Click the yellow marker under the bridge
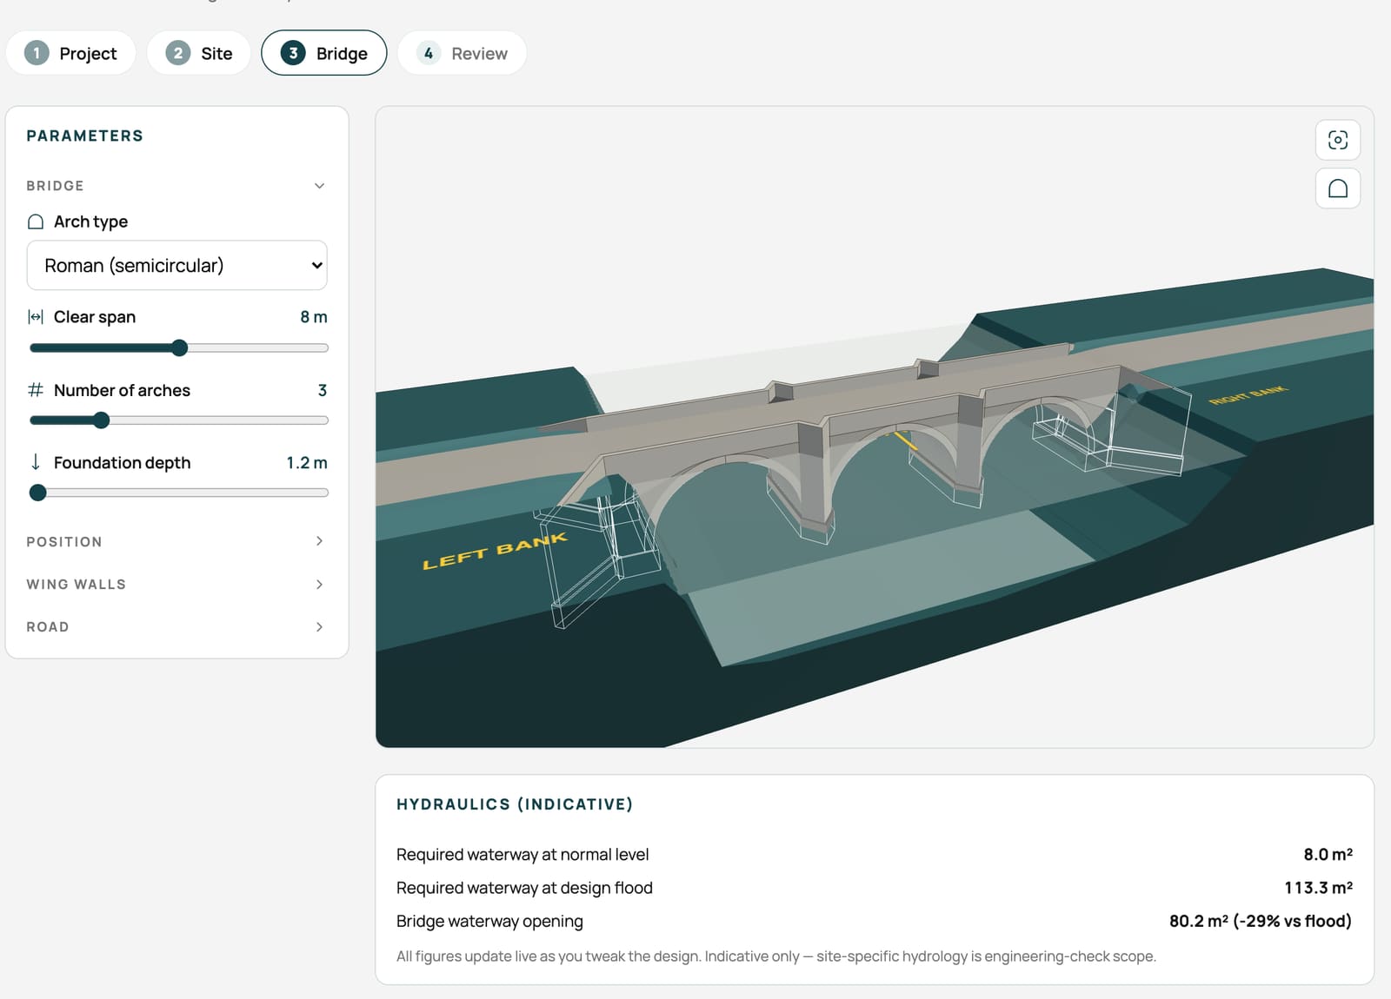The width and height of the screenshot is (1391, 999). [907, 440]
